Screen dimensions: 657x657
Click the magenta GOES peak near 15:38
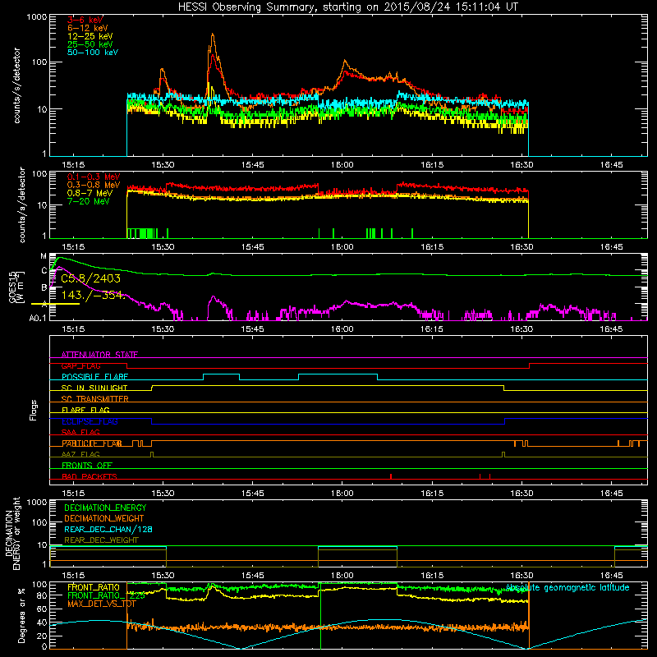[214, 297]
